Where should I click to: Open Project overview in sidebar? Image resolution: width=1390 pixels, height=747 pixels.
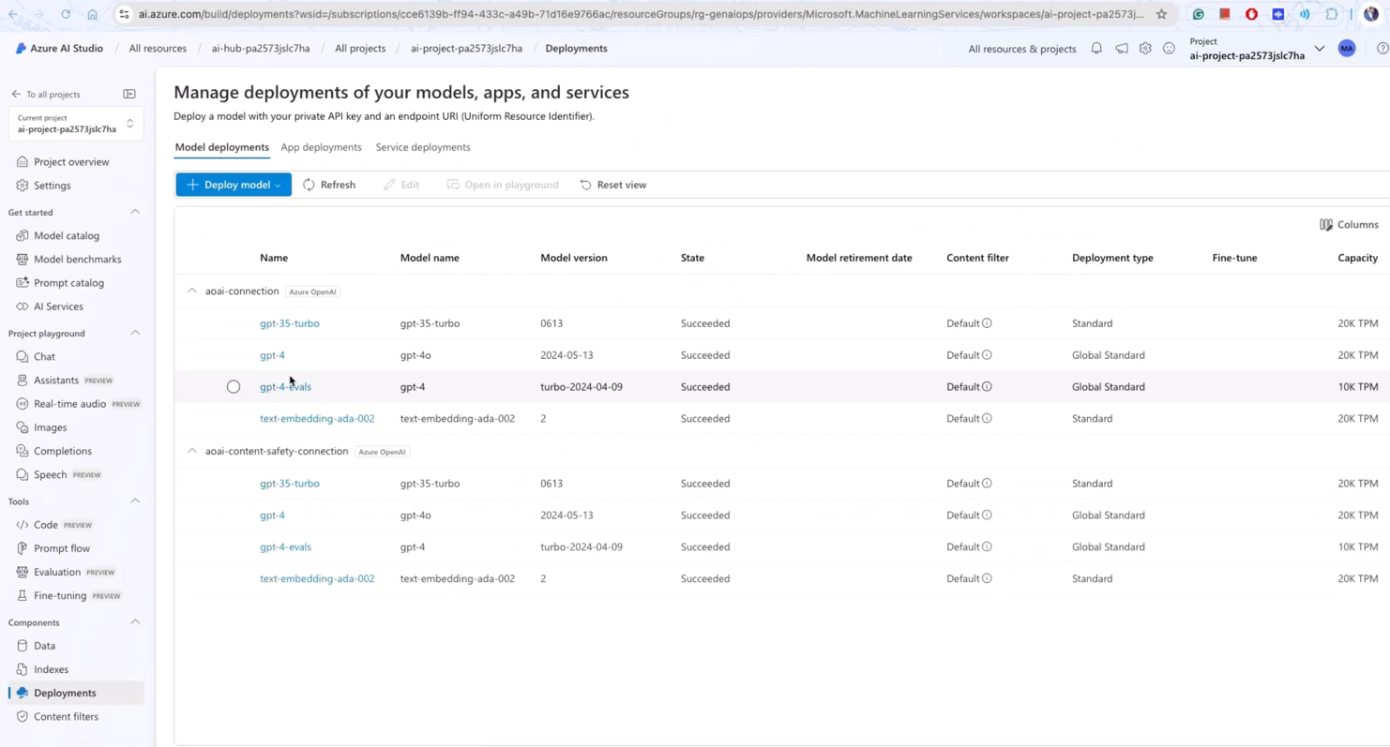(x=71, y=162)
